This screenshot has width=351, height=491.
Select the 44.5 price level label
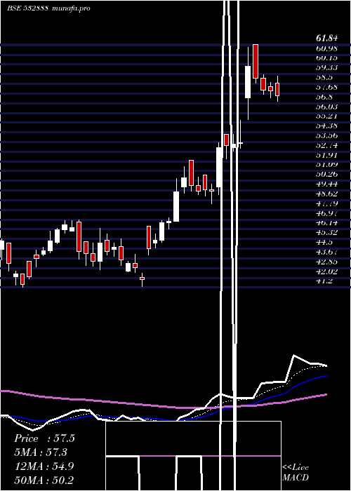[324, 243]
